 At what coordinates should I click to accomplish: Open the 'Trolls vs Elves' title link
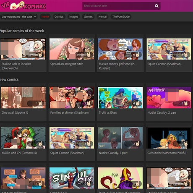tap(108, 112)
